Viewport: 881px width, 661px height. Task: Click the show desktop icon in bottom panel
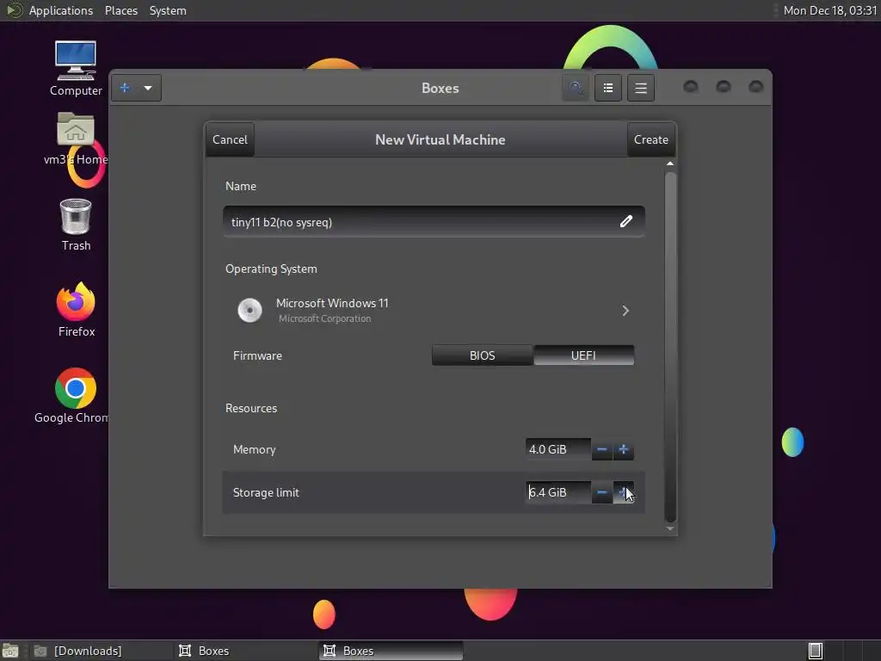point(10,651)
